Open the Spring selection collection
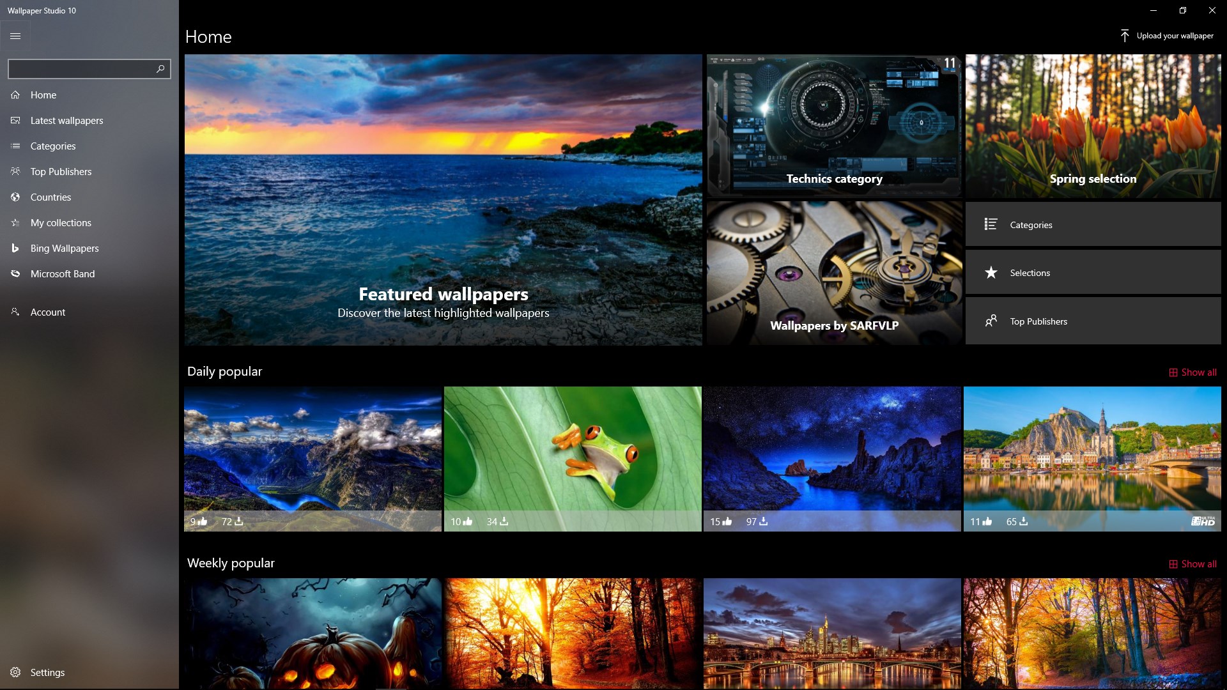The height and width of the screenshot is (690, 1227). (x=1093, y=126)
